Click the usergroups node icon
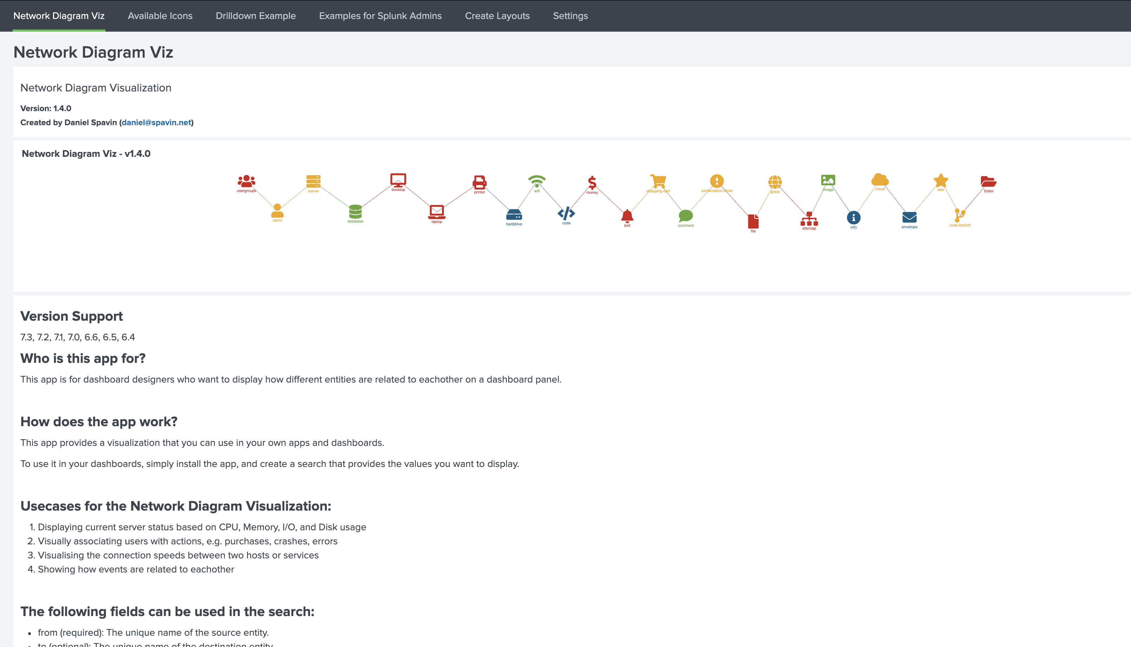1131x647 pixels. coord(246,181)
